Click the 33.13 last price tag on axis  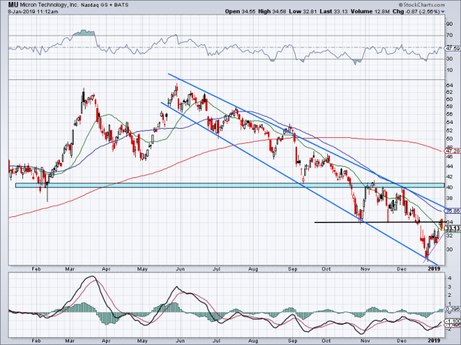point(452,228)
